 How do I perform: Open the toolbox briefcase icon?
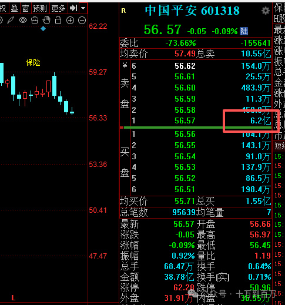(35, 20)
